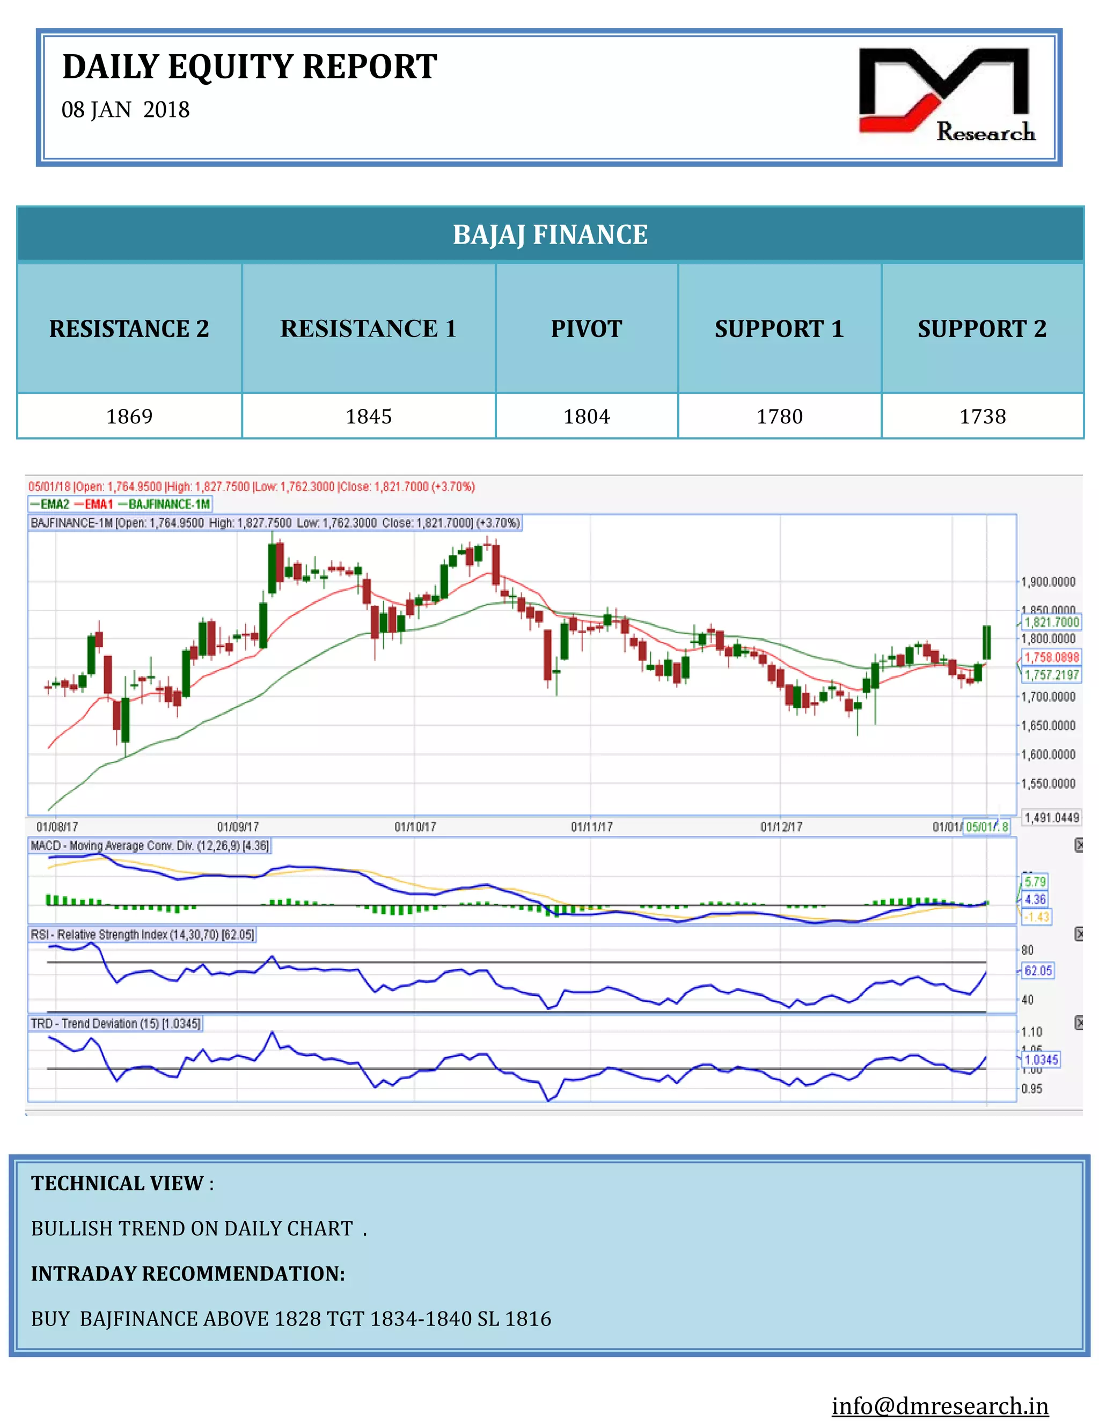Select the EMA2 legend entry
Viewport: 1099px width, 1422px height.
point(49,504)
